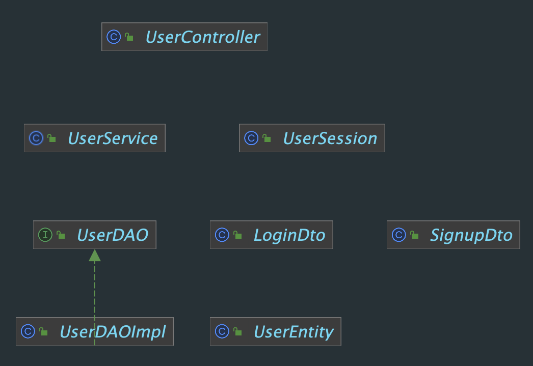Select the UserService class name
Image resolution: width=533 pixels, height=366 pixels.
tap(113, 138)
